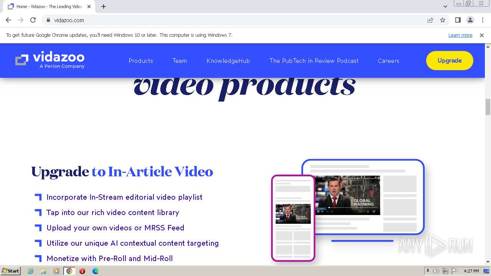Bookmark this page with star icon
The height and width of the screenshot is (276, 491).
coord(443,20)
